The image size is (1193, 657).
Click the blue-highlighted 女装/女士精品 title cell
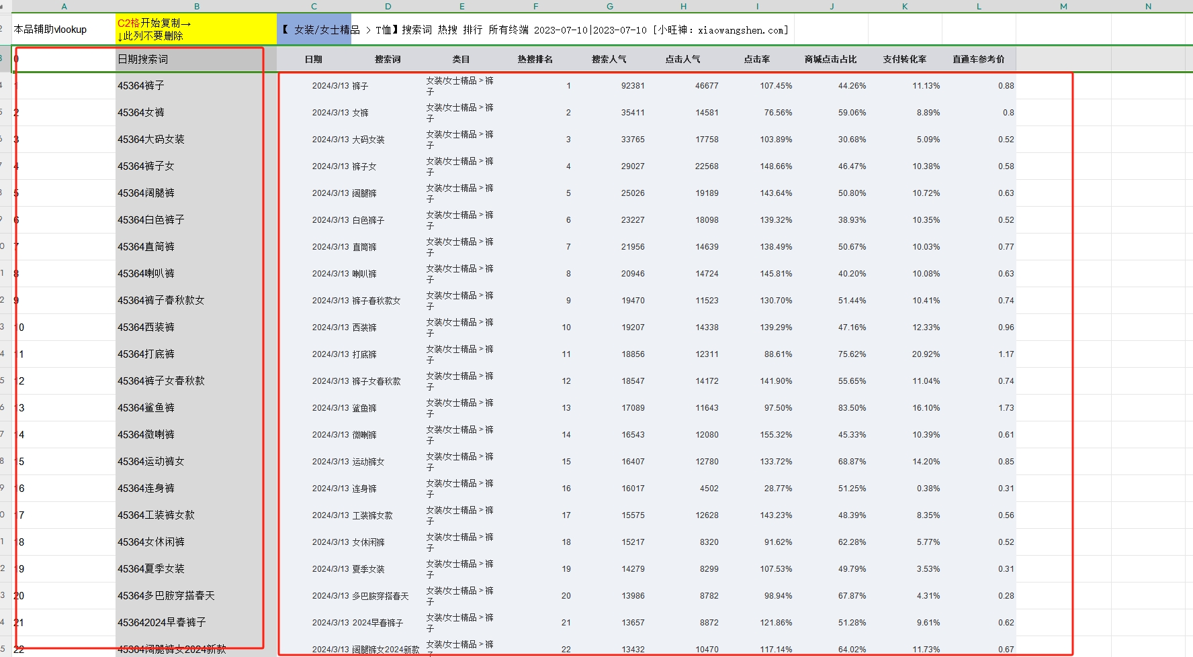tap(314, 30)
